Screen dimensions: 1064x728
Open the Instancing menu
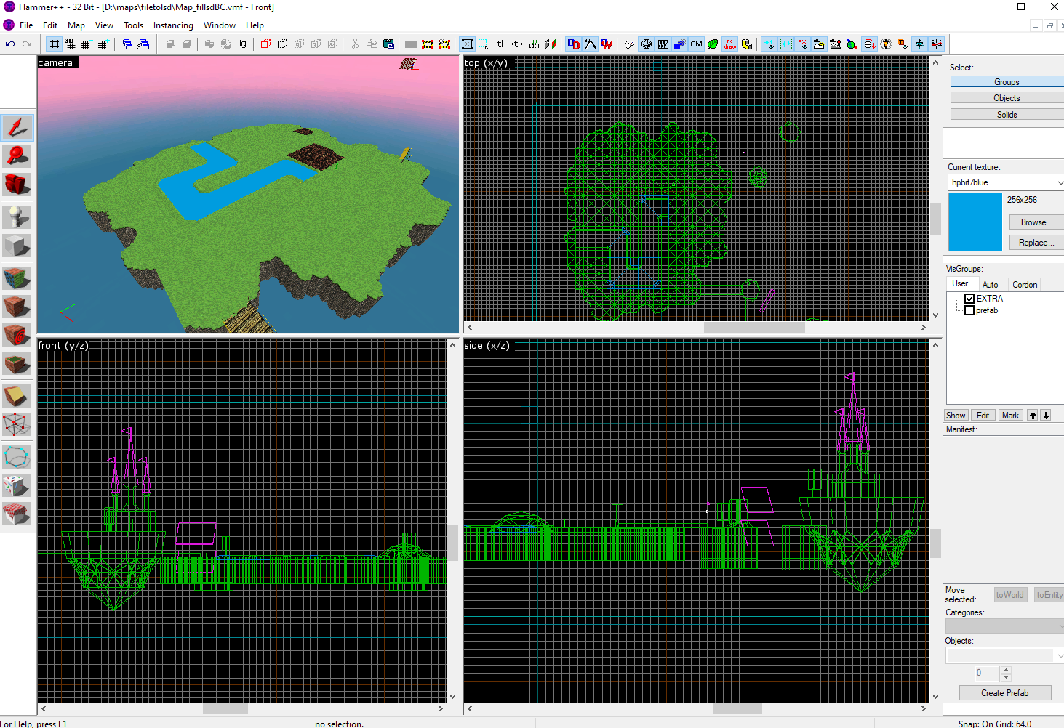[x=173, y=25]
